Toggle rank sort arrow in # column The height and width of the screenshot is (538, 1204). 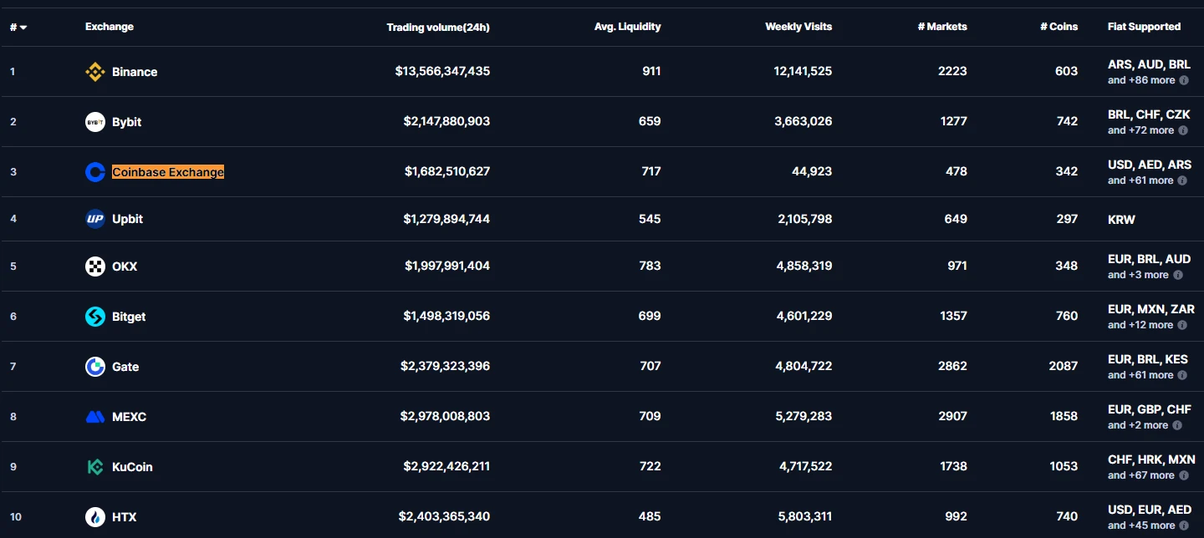23,28
